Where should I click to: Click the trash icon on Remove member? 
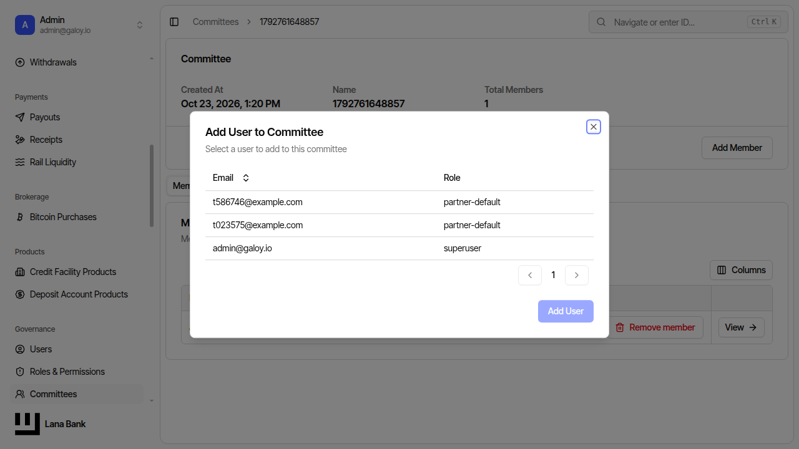click(x=620, y=327)
